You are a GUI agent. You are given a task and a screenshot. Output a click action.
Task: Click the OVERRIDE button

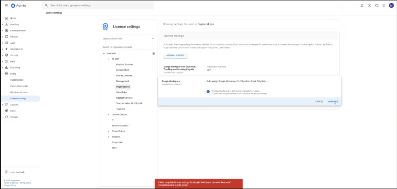click(333, 101)
